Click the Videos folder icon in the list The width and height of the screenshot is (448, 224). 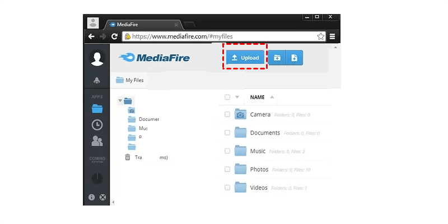(240, 187)
